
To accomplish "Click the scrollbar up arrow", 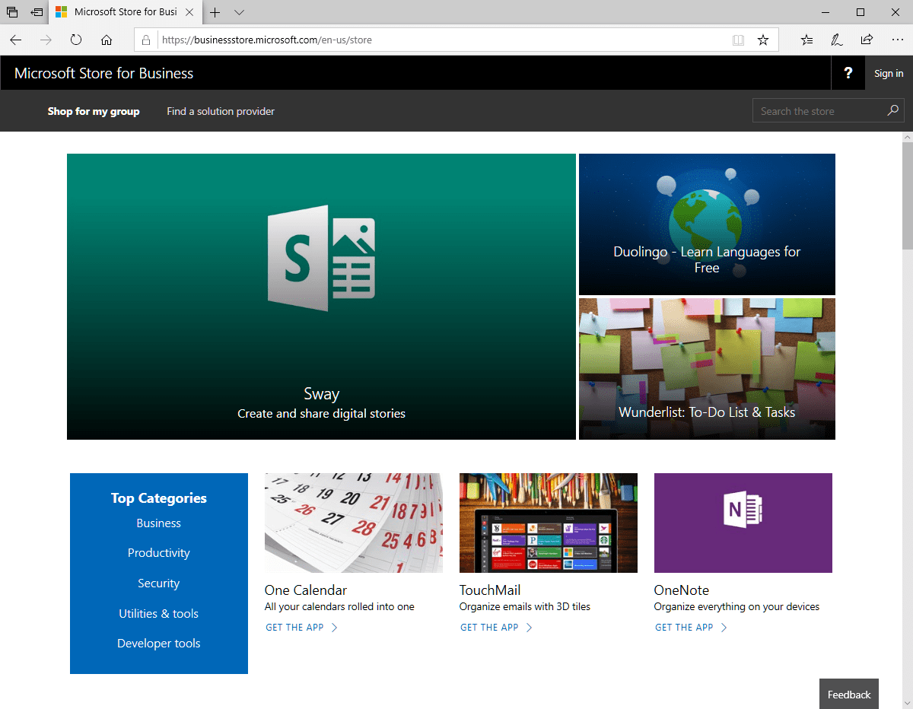I will click(x=907, y=137).
